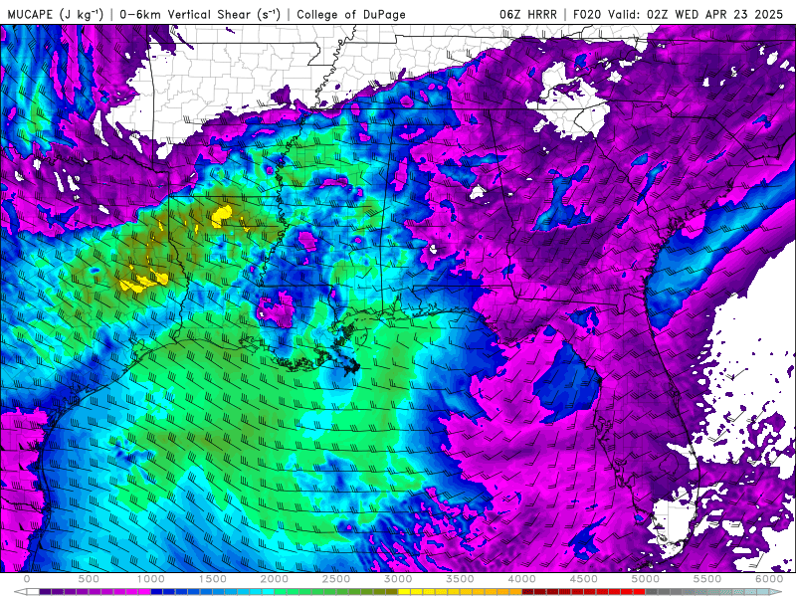Click the F020 Valid: 02Z WED APR 23 2025 text
Image resolution: width=796 pixels, height=597 pixels.
tap(678, 14)
